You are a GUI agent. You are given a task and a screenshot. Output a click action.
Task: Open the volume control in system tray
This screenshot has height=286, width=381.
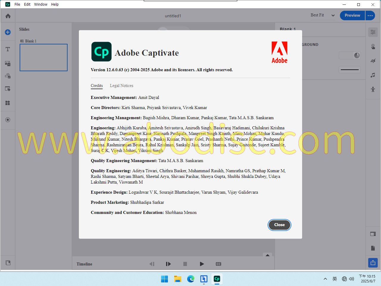pyautogui.click(x=352, y=279)
